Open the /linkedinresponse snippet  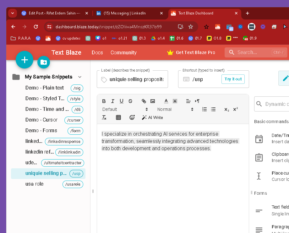[x=48, y=141]
